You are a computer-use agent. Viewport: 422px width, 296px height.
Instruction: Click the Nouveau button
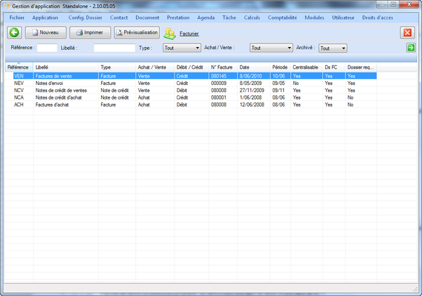(x=46, y=32)
